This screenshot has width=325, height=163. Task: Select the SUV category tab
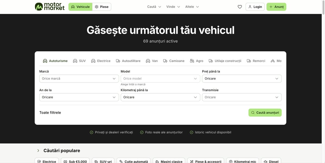click(79, 61)
